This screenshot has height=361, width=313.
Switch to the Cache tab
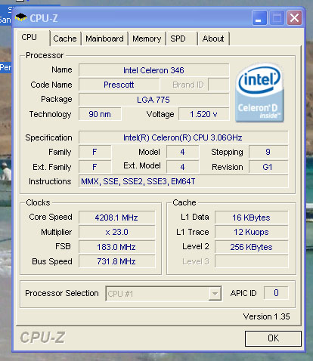click(65, 39)
